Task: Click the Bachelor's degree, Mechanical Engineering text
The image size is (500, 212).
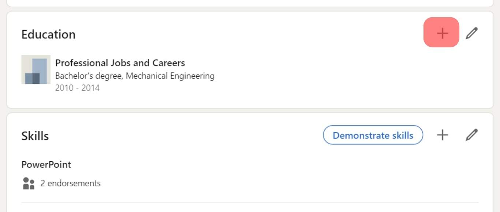Action: 135,76
